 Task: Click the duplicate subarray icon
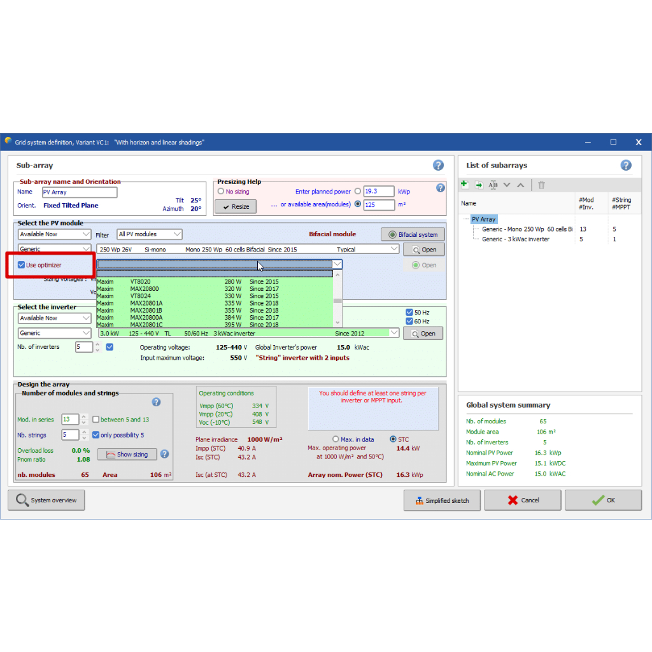pyautogui.click(x=479, y=185)
